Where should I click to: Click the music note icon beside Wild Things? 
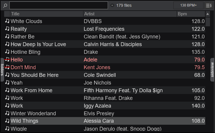click(x=7, y=121)
